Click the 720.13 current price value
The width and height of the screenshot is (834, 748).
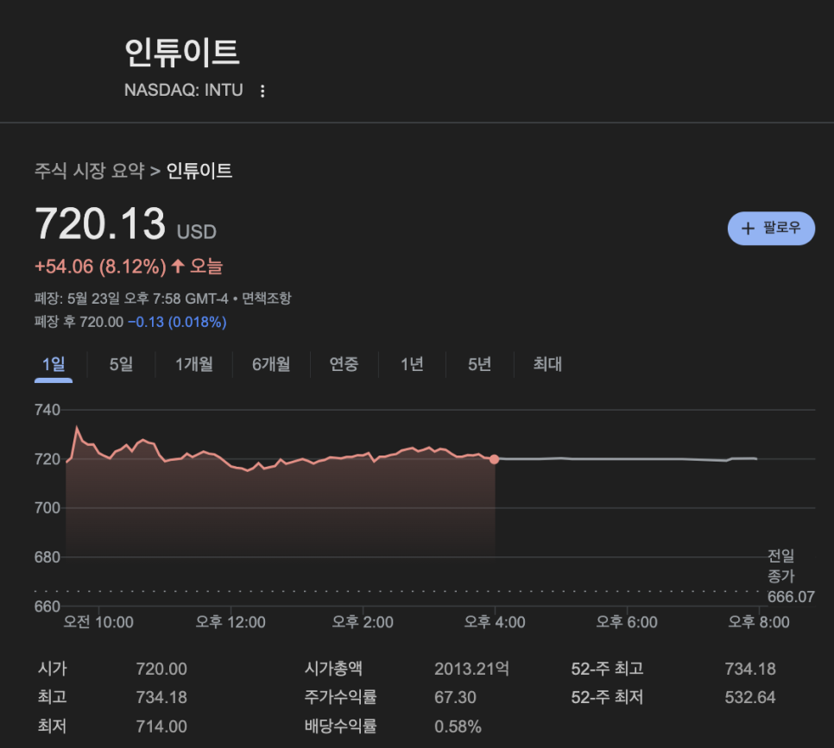pyautogui.click(x=100, y=223)
